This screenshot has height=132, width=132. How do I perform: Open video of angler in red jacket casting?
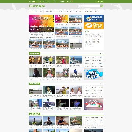62,60
